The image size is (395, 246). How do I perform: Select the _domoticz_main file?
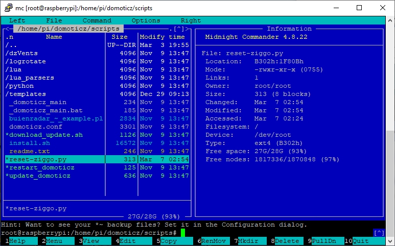pos(97,103)
